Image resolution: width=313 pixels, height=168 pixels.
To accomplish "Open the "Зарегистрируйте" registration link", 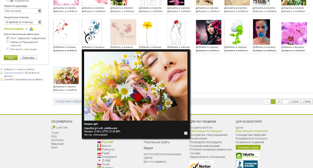I will point(14,73).
